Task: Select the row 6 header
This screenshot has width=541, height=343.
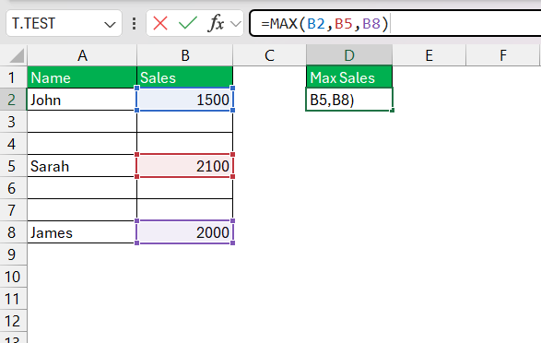Action: point(13,188)
